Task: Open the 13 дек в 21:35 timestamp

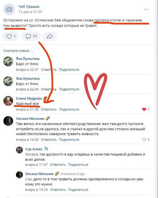Action: [x=30, y=12]
